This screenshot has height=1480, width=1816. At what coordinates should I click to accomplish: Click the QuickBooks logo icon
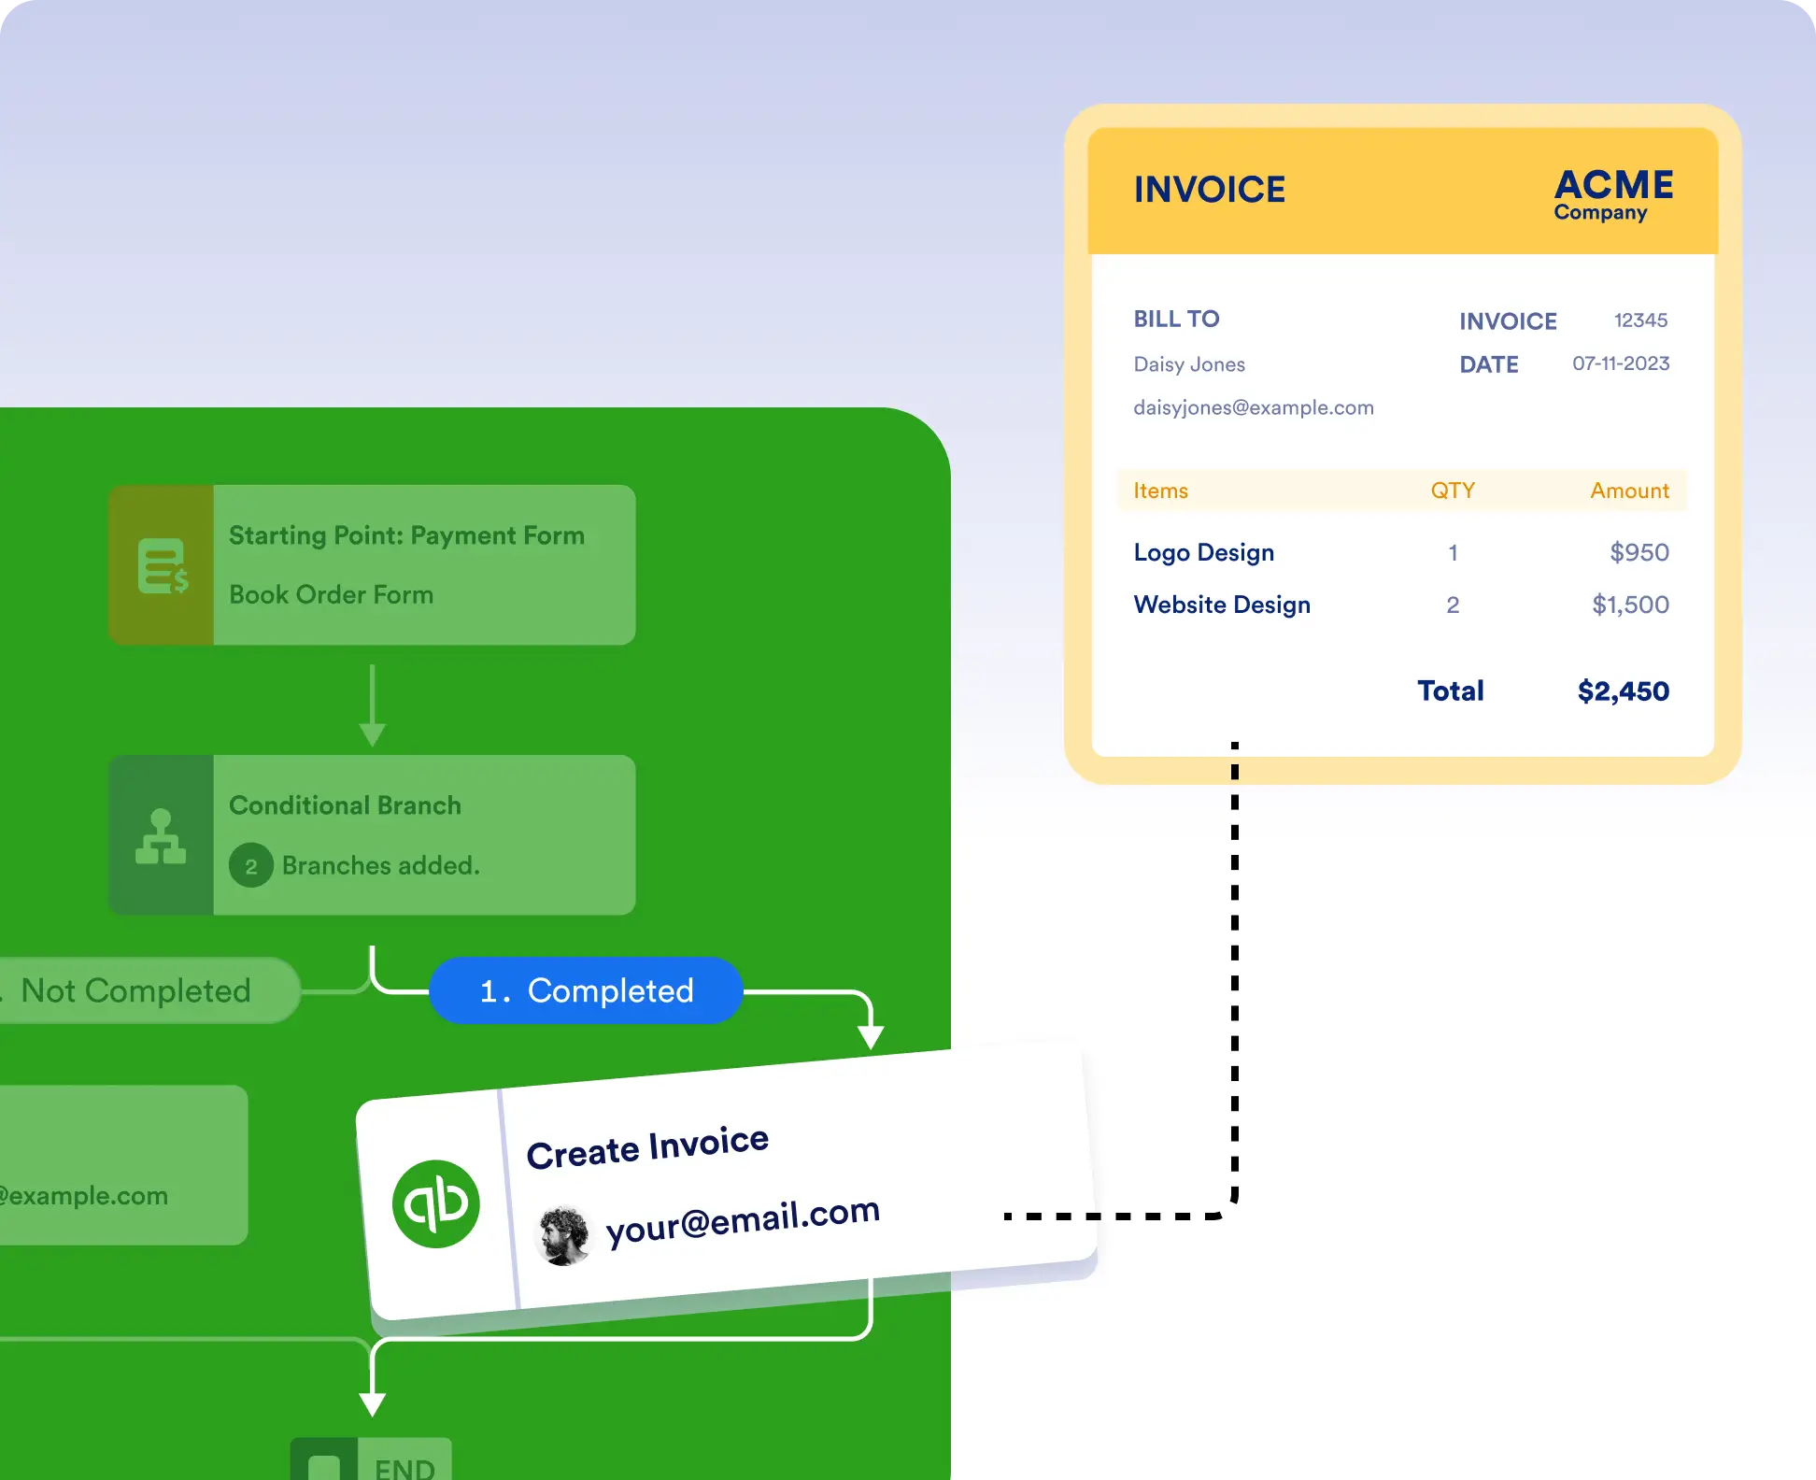[436, 1203]
